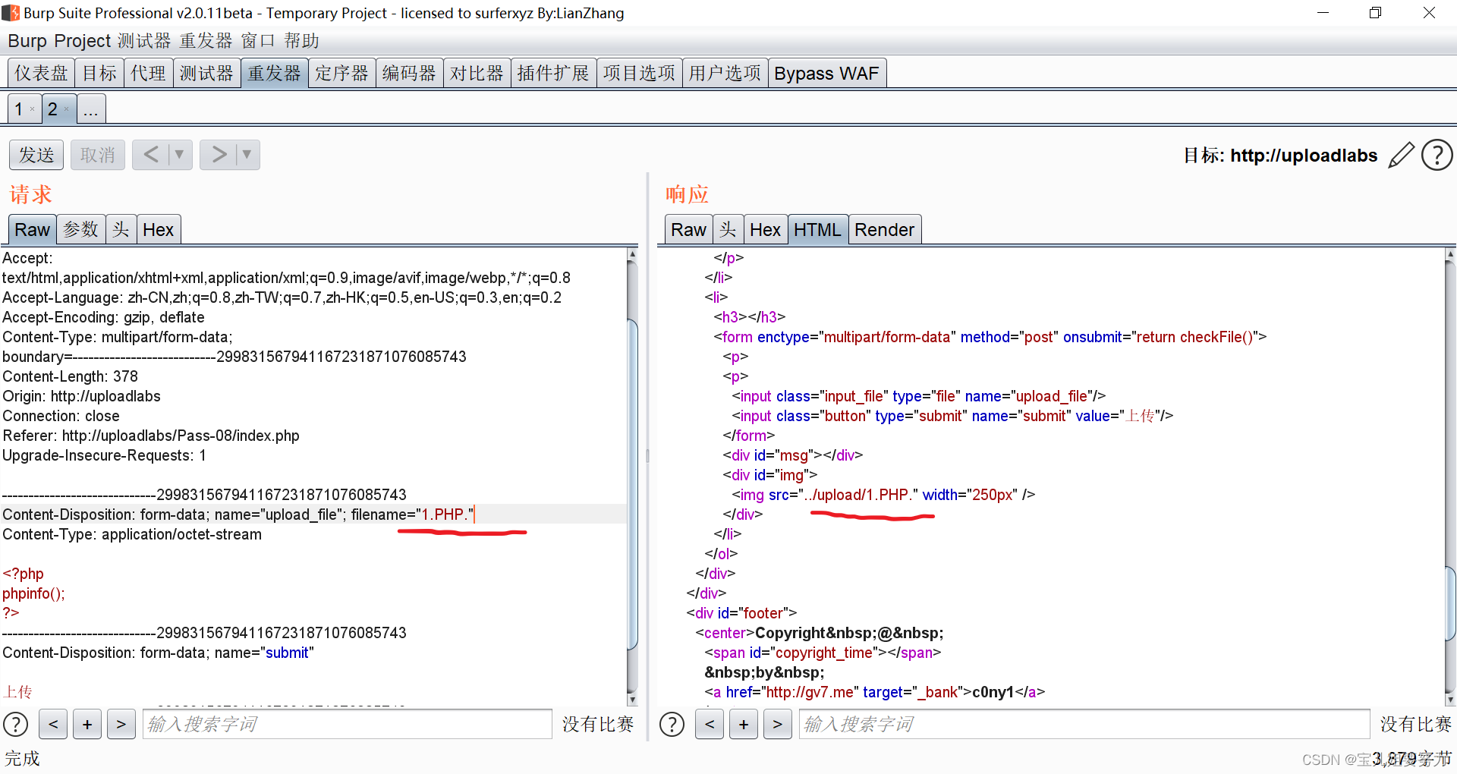The image size is (1457, 774).
Task: Open history back dropdown arrow
Action: click(180, 155)
